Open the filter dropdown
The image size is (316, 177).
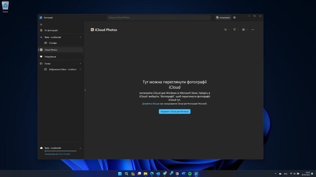pyautogui.click(x=236, y=30)
